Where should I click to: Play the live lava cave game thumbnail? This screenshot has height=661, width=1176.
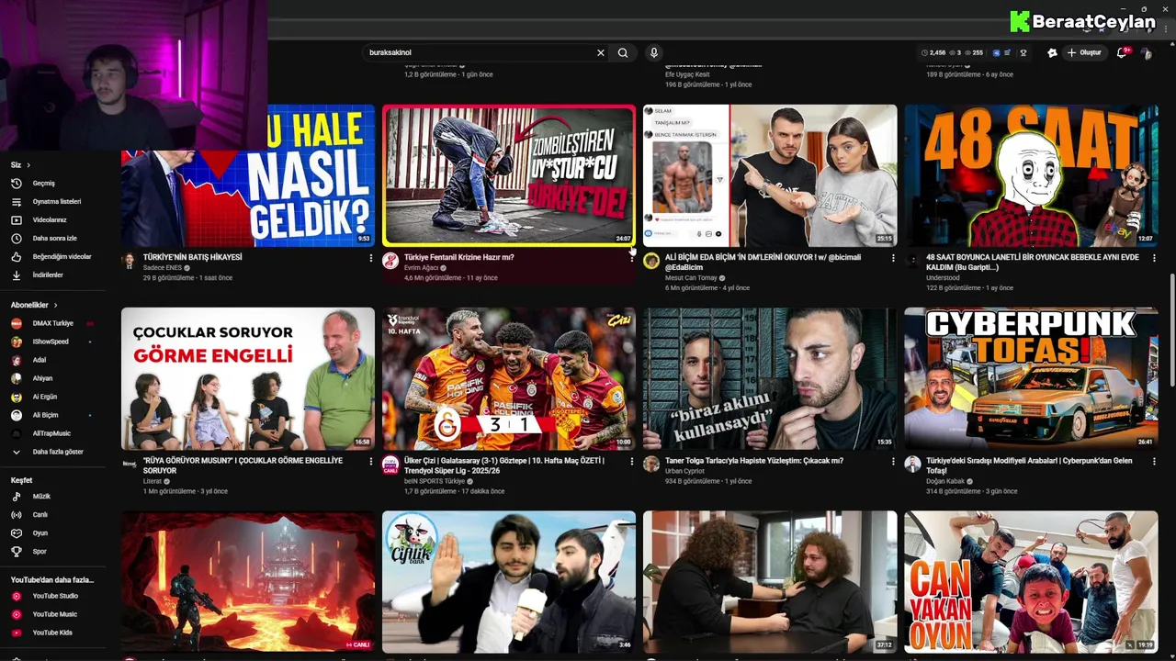click(248, 582)
